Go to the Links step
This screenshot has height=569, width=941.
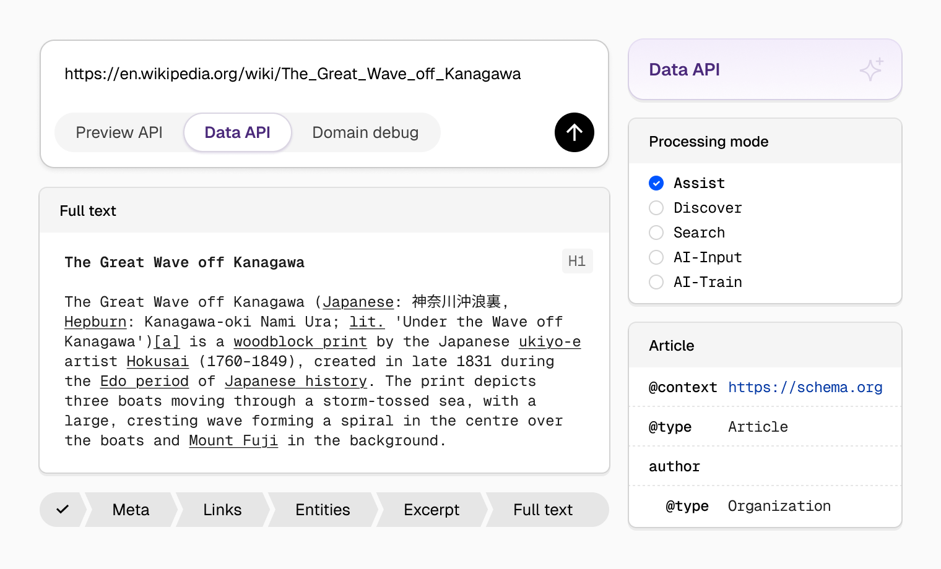coord(222,510)
